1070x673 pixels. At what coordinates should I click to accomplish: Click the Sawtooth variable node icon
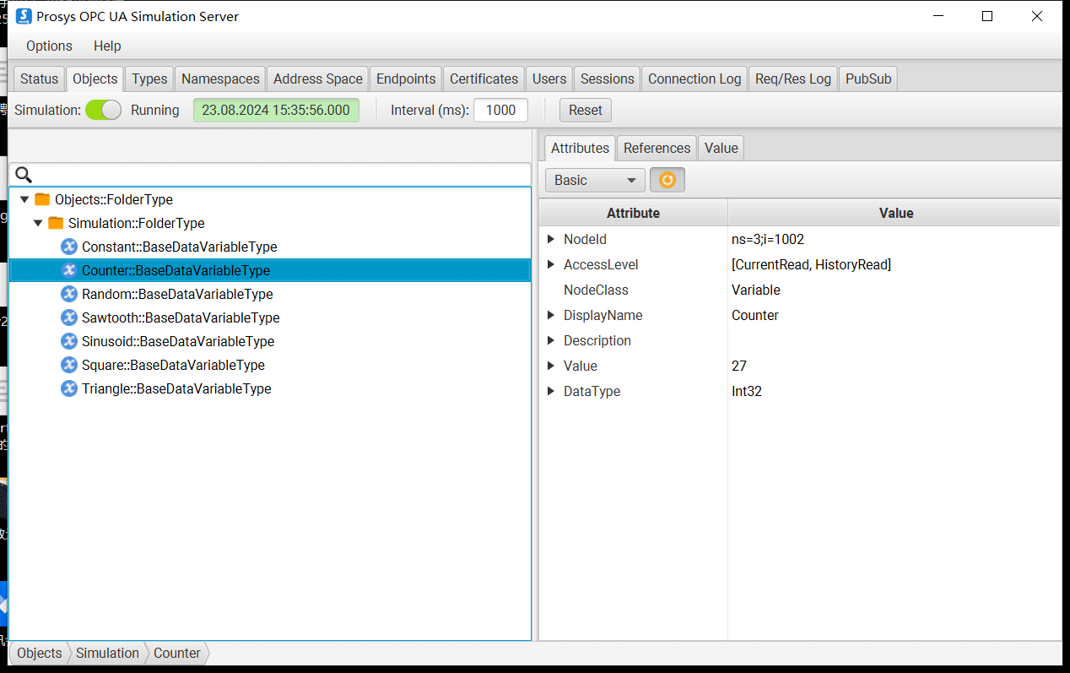point(69,318)
